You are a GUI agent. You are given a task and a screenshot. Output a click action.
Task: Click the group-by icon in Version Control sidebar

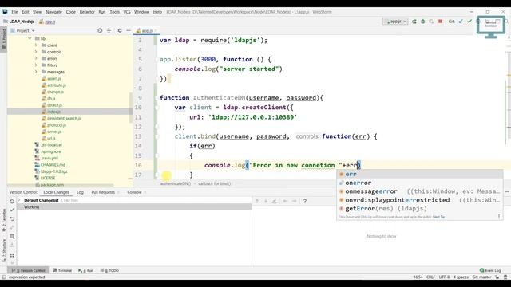(12, 256)
